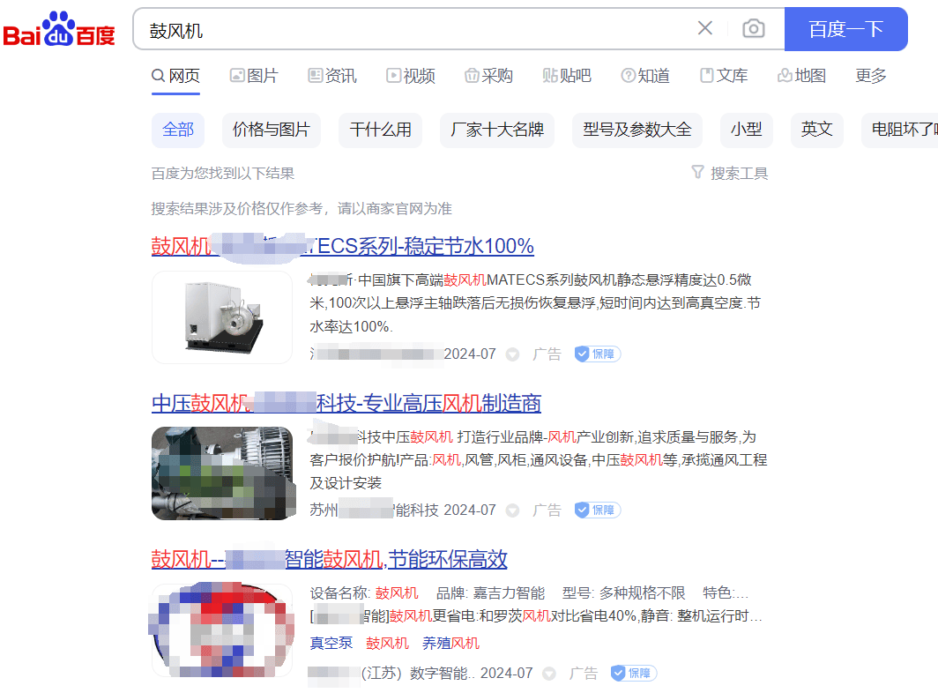This screenshot has height=693, width=938.
Task: Open the 采购 tab
Action: [488, 76]
